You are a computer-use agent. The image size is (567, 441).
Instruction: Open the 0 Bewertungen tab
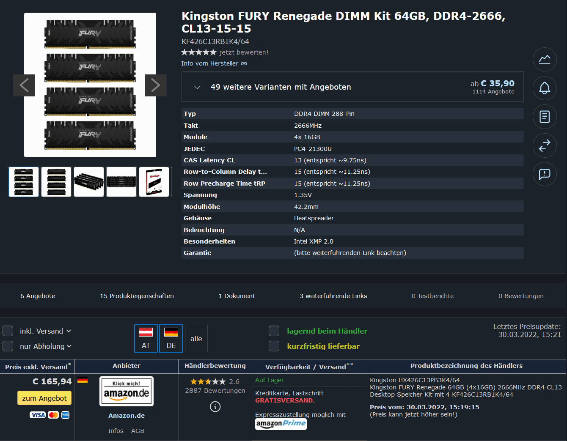coord(521,296)
